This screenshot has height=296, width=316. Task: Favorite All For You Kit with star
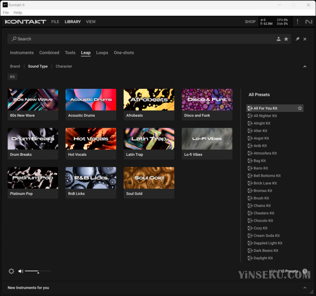click(300, 108)
